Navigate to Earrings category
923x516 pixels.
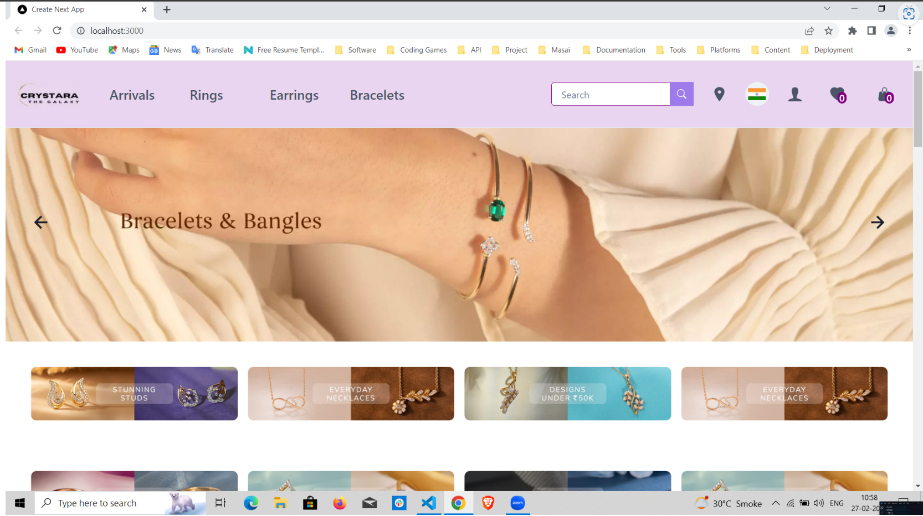click(x=294, y=95)
